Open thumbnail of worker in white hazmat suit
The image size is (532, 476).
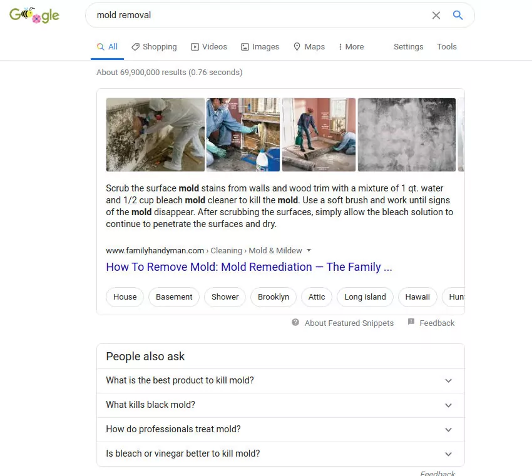(x=155, y=134)
